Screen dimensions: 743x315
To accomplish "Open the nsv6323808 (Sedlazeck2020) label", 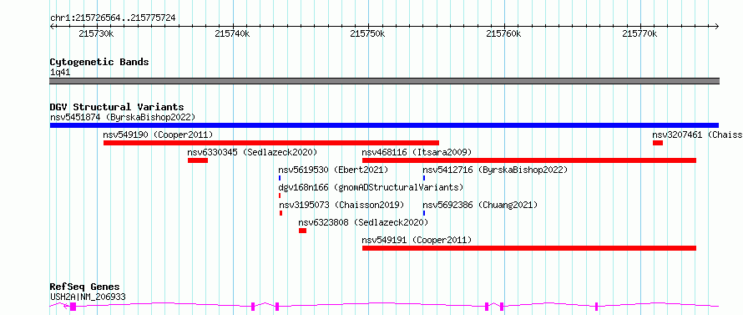I will [x=363, y=222].
